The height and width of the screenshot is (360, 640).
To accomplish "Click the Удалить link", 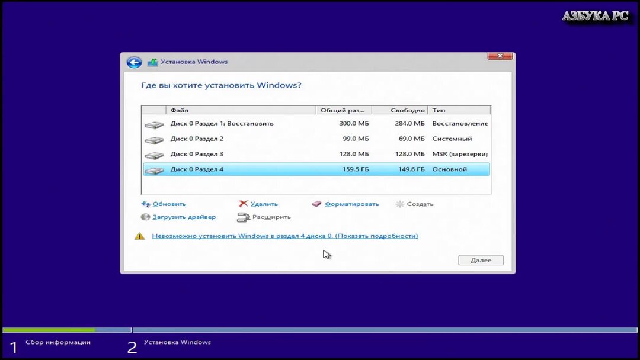I will pyautogui.click(x=264, y=204).
